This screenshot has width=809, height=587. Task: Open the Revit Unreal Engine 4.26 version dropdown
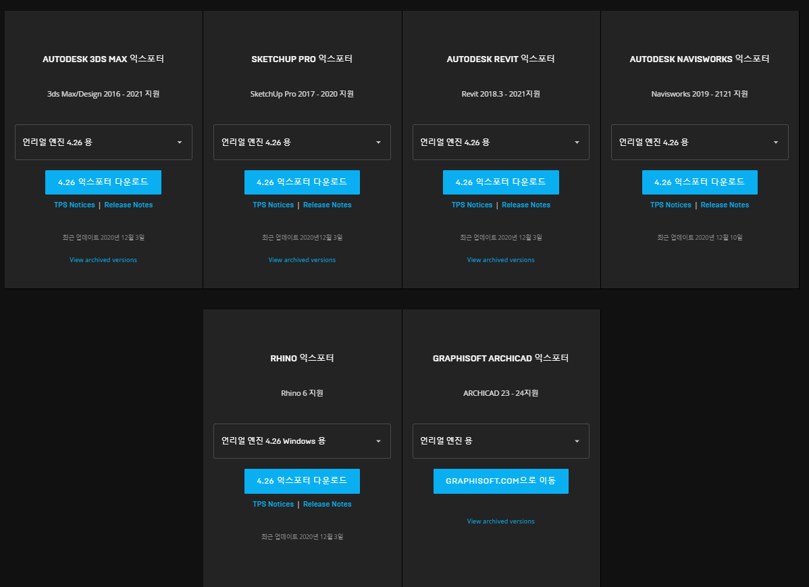[x=501, y=142]
